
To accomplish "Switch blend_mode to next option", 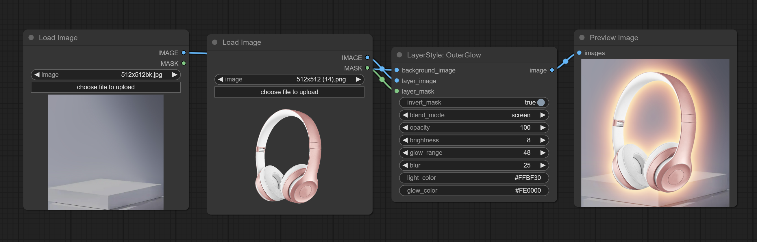I will pyautogui.click(x=543, y=115).
